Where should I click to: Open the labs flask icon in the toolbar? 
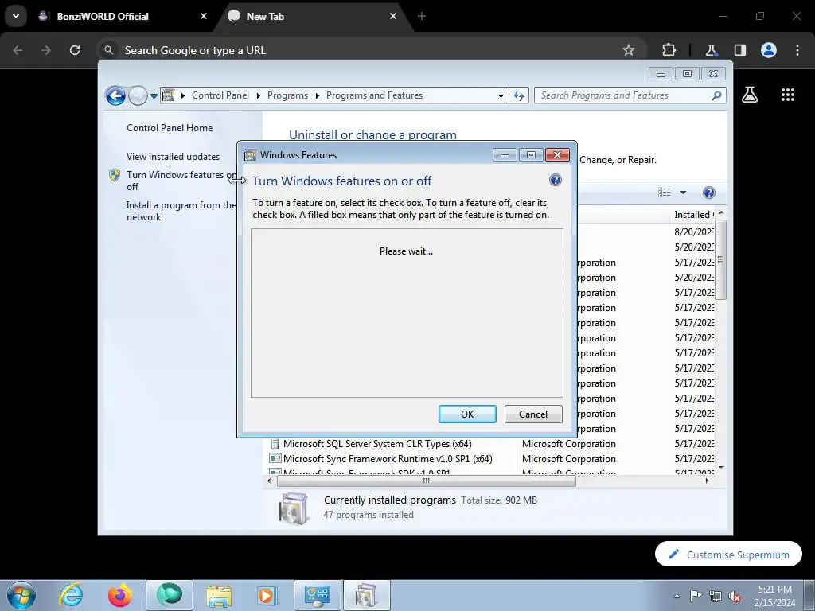[x=711, y=50]
